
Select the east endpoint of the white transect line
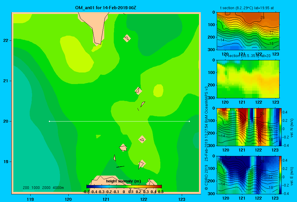(x=189, y=121)
